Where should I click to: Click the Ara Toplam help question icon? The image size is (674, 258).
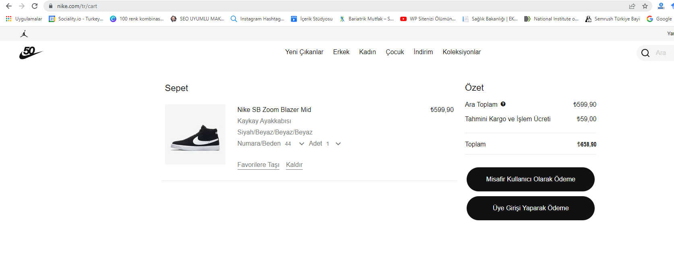(x=503, y=104)
